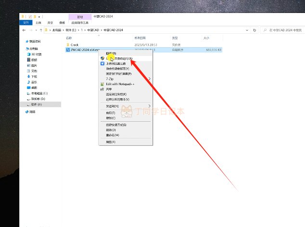Screen dimensions: 305x227
Task: Click 软件 (E:) breadcrumb in address bar
Action: [x=71, y=30]
